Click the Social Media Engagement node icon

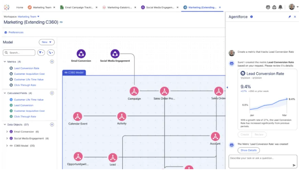tap(115, 54)
